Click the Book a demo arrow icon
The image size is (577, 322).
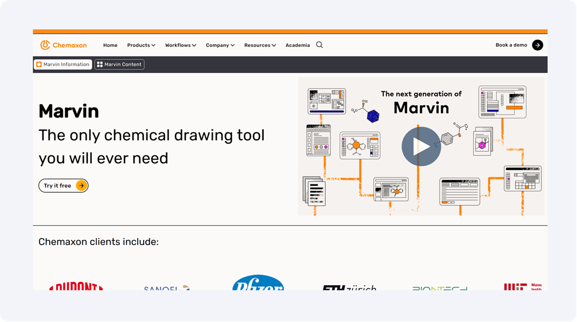537,45
